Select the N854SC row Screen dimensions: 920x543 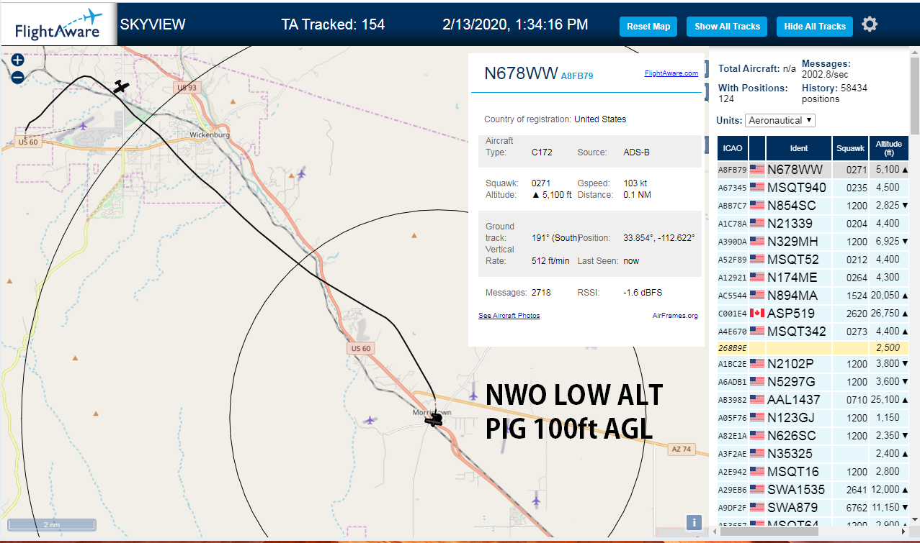[x=813, y=206]
